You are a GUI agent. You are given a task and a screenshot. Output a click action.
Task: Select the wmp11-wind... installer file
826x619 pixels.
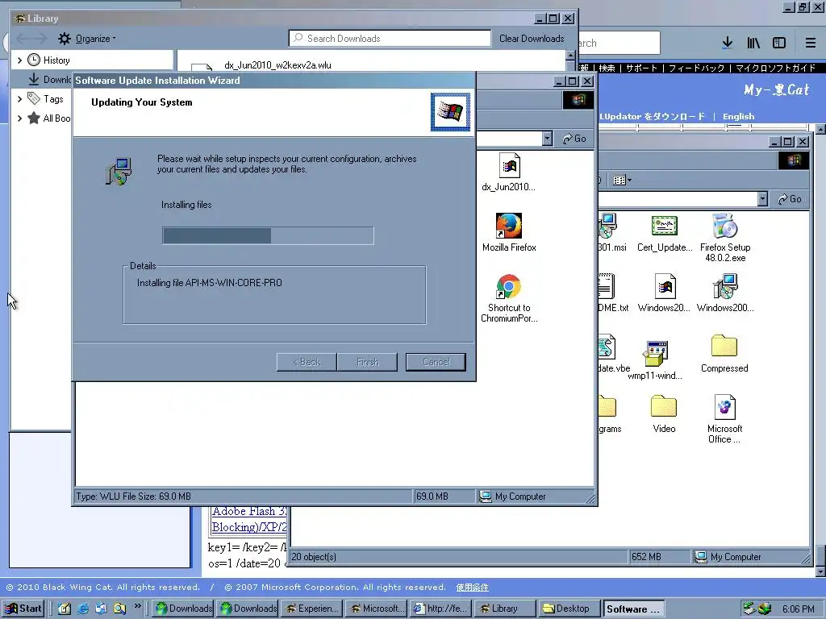click(x=655, y=360)
